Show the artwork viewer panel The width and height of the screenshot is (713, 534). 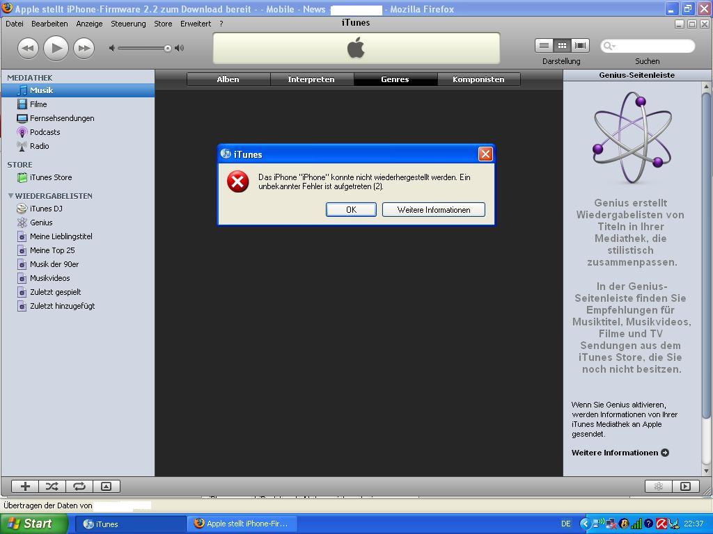click(106, 487)
